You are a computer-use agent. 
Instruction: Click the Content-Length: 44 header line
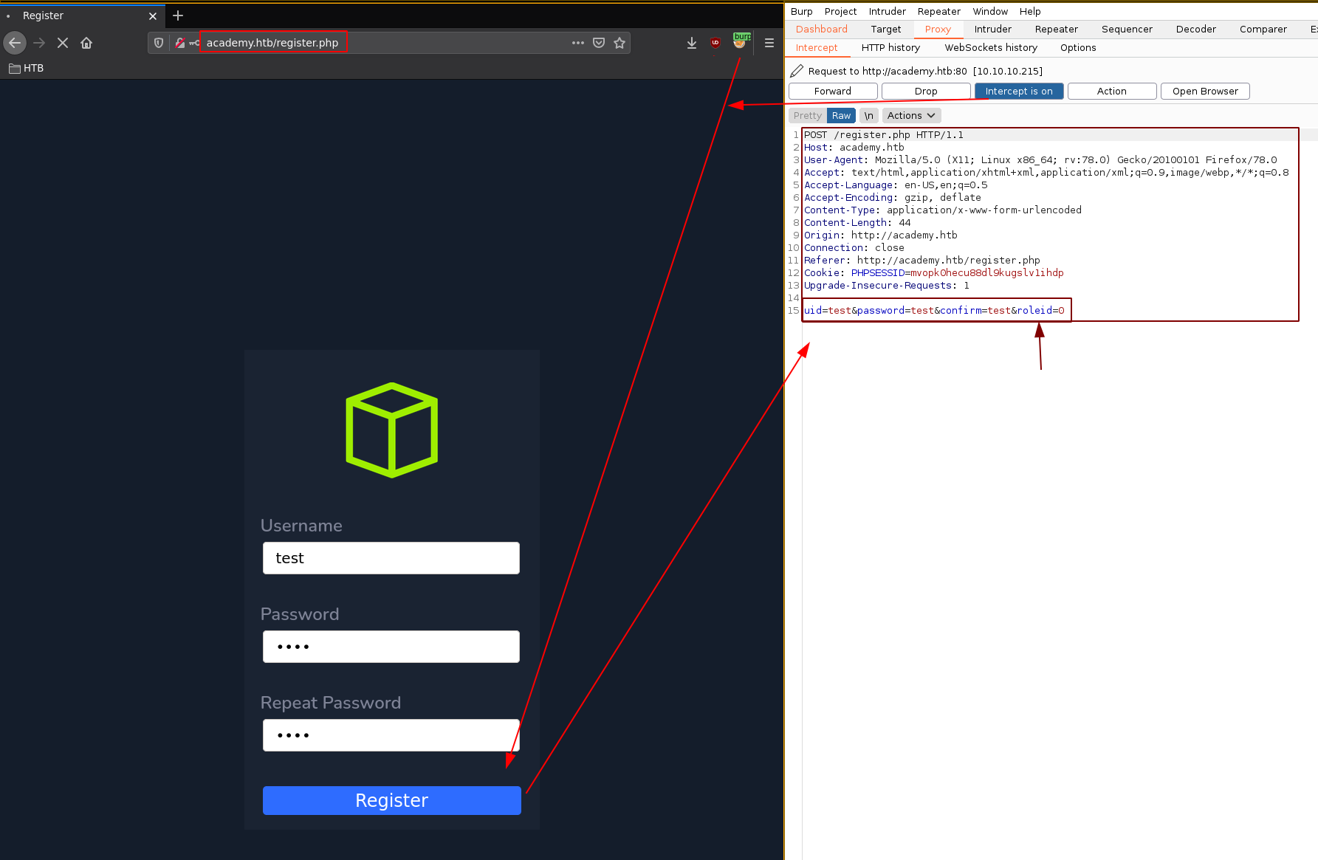point(857,223)
